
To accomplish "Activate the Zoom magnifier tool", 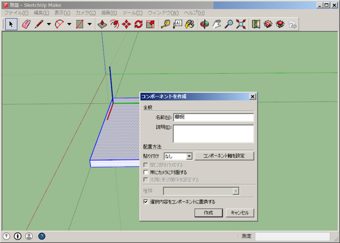I will coord(229,24).
